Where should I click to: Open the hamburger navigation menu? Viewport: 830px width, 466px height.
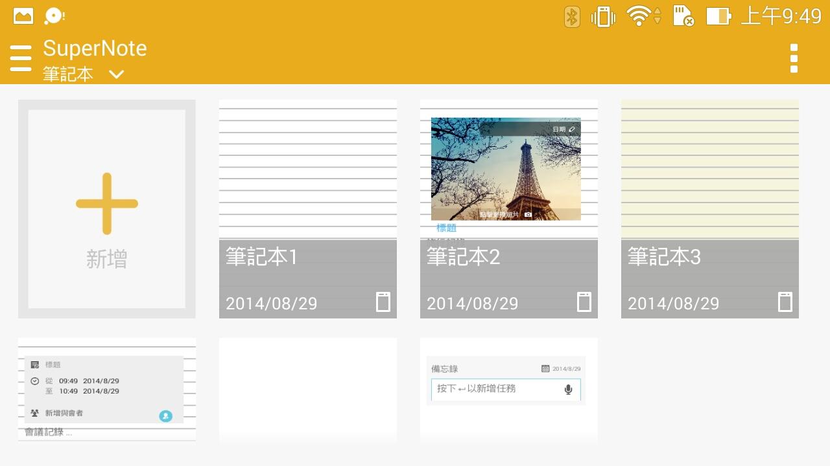pos(21,58)
